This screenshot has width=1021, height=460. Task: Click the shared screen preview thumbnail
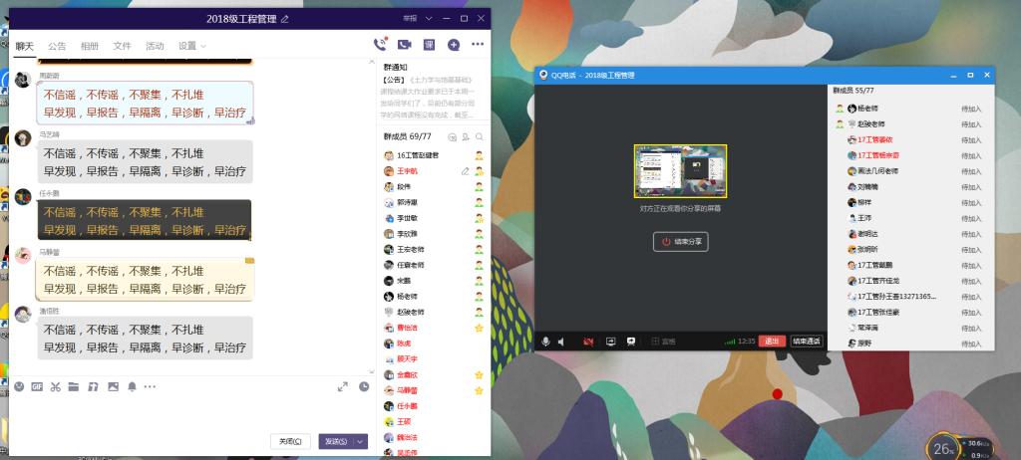tap(681, 170)
